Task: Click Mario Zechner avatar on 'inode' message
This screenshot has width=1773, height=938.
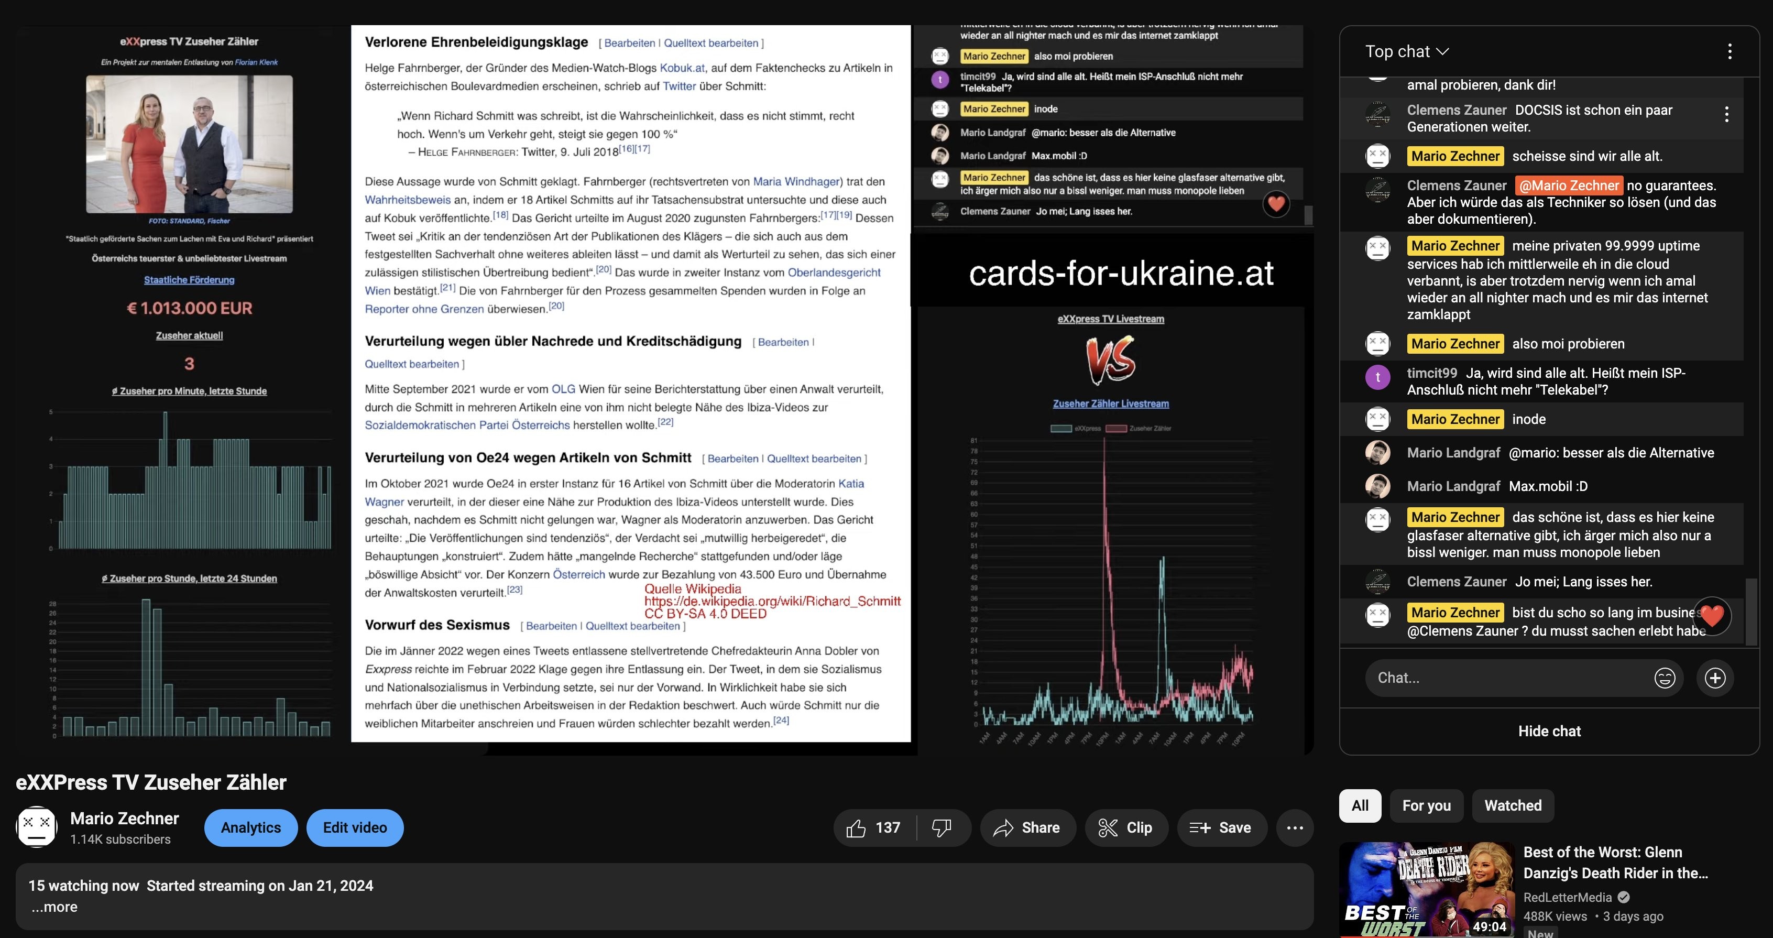Action: pyautogui.click(x=1378, y=420)
